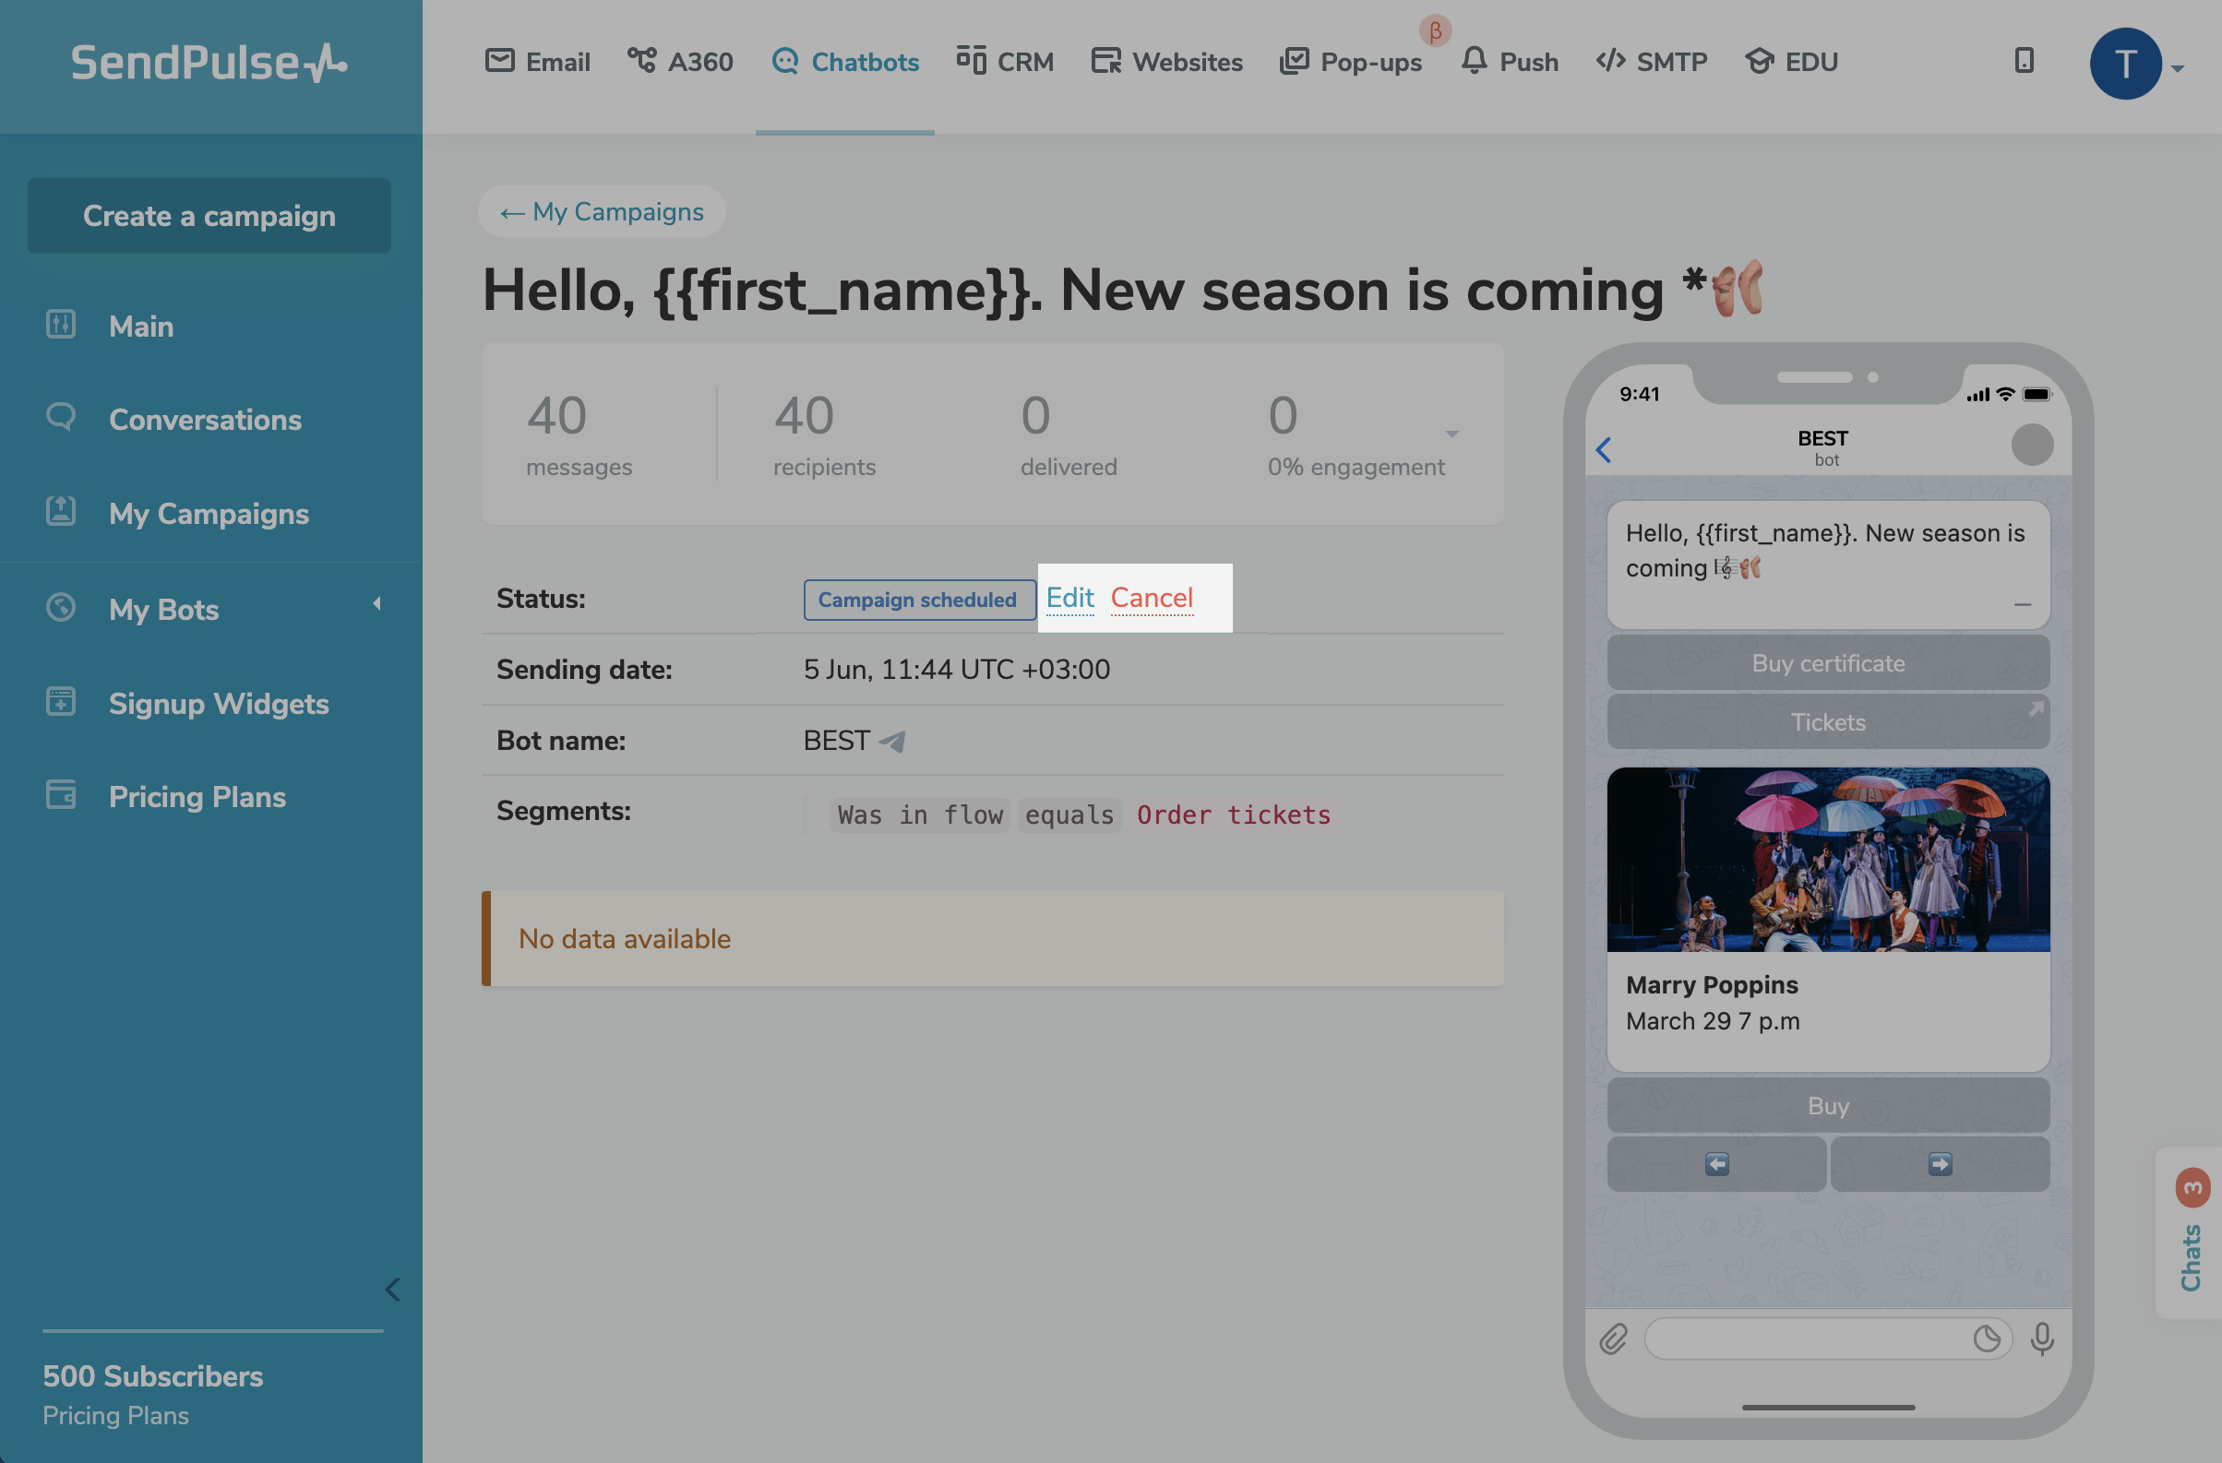Click the campaign status badge

point(916,598)
